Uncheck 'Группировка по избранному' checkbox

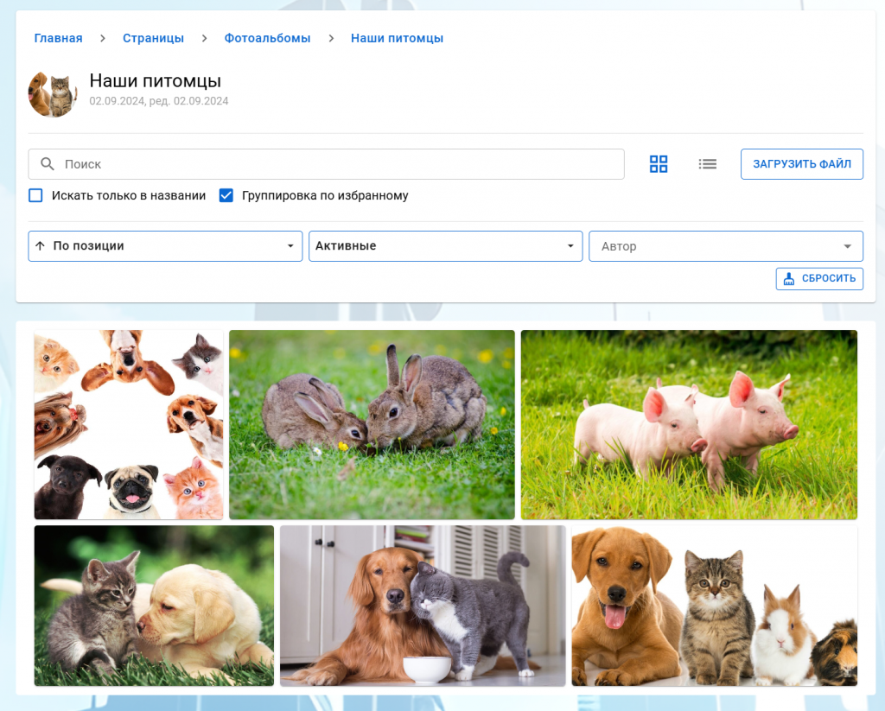point(226,196)
